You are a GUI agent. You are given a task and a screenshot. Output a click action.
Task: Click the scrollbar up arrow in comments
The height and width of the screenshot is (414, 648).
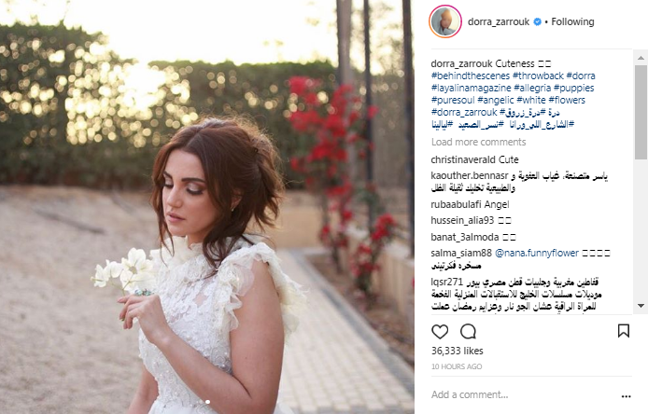click(641, 58)
